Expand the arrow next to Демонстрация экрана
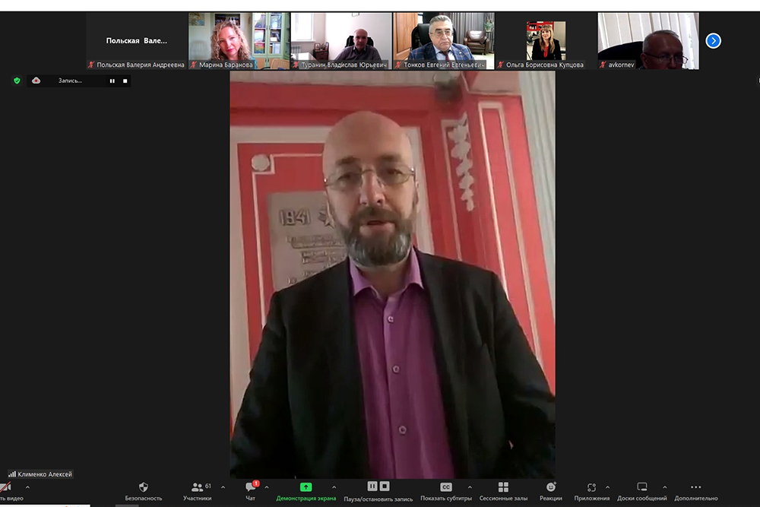 (x=334, y=487)
